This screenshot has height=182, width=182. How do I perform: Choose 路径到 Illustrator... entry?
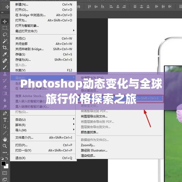point(119,151)
